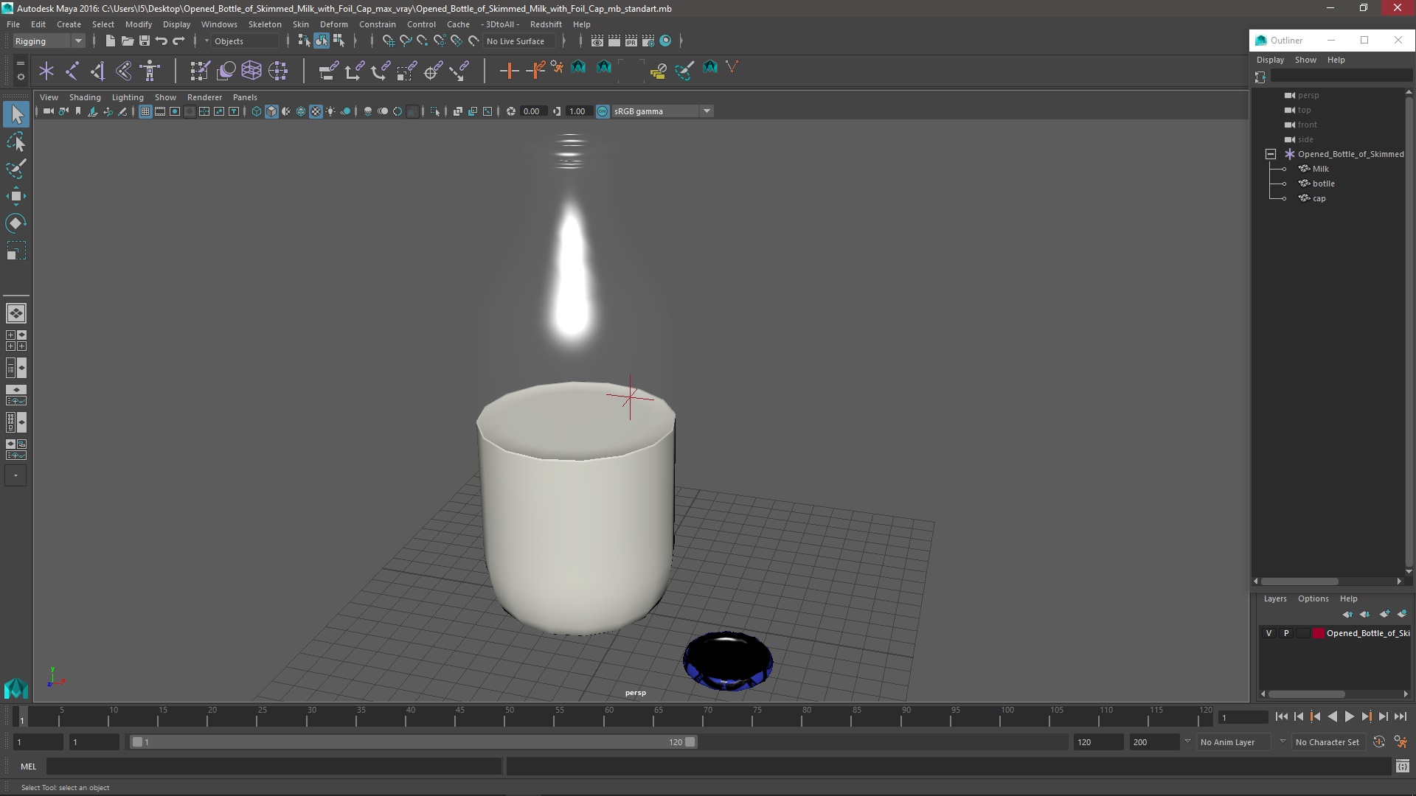Screen dimensions: 1416x796
Task: Toggle layer visibility V box
Action: (x=1268, y=633)
